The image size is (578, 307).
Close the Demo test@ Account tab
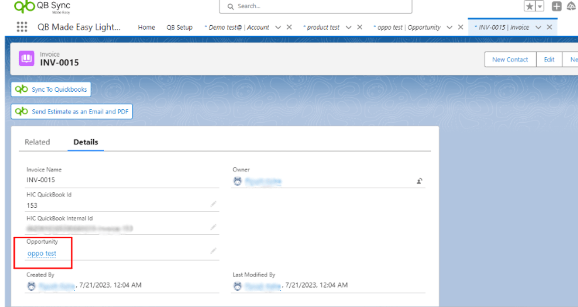click(289, 27)
